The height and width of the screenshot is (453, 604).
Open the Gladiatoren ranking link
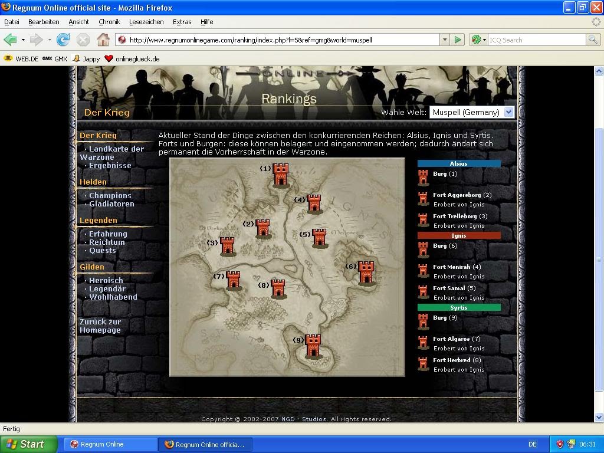(x=111, y=203)
